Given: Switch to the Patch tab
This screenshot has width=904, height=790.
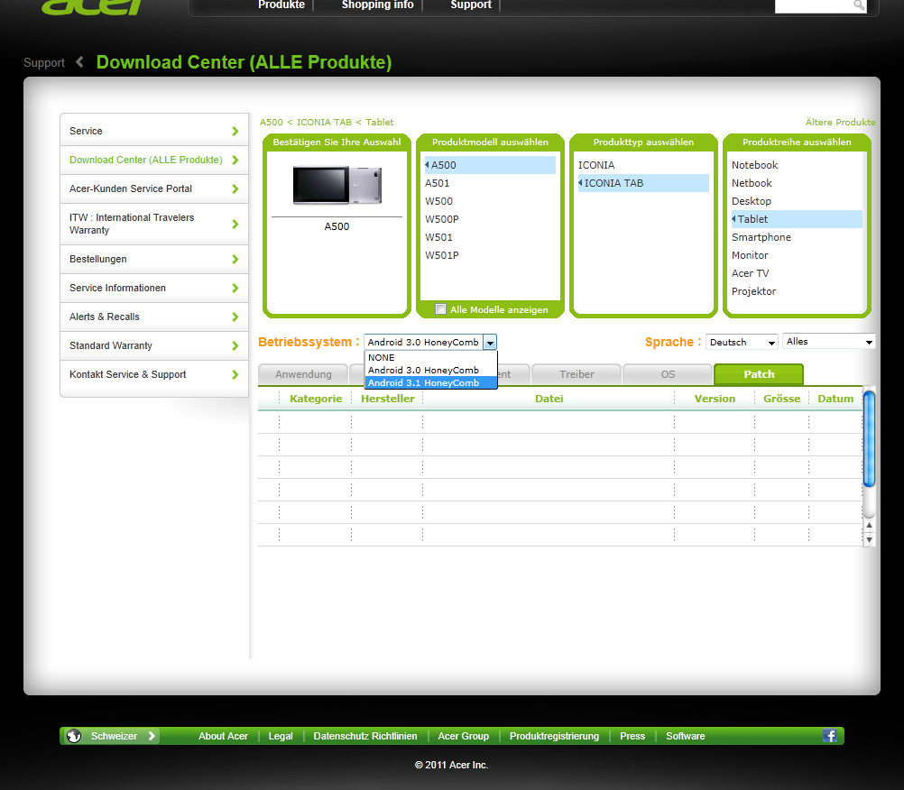Looking at the screenshot, I should (x=759, y=374).
